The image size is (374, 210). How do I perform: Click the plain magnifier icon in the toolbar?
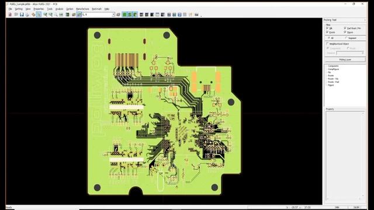point(56,15)
